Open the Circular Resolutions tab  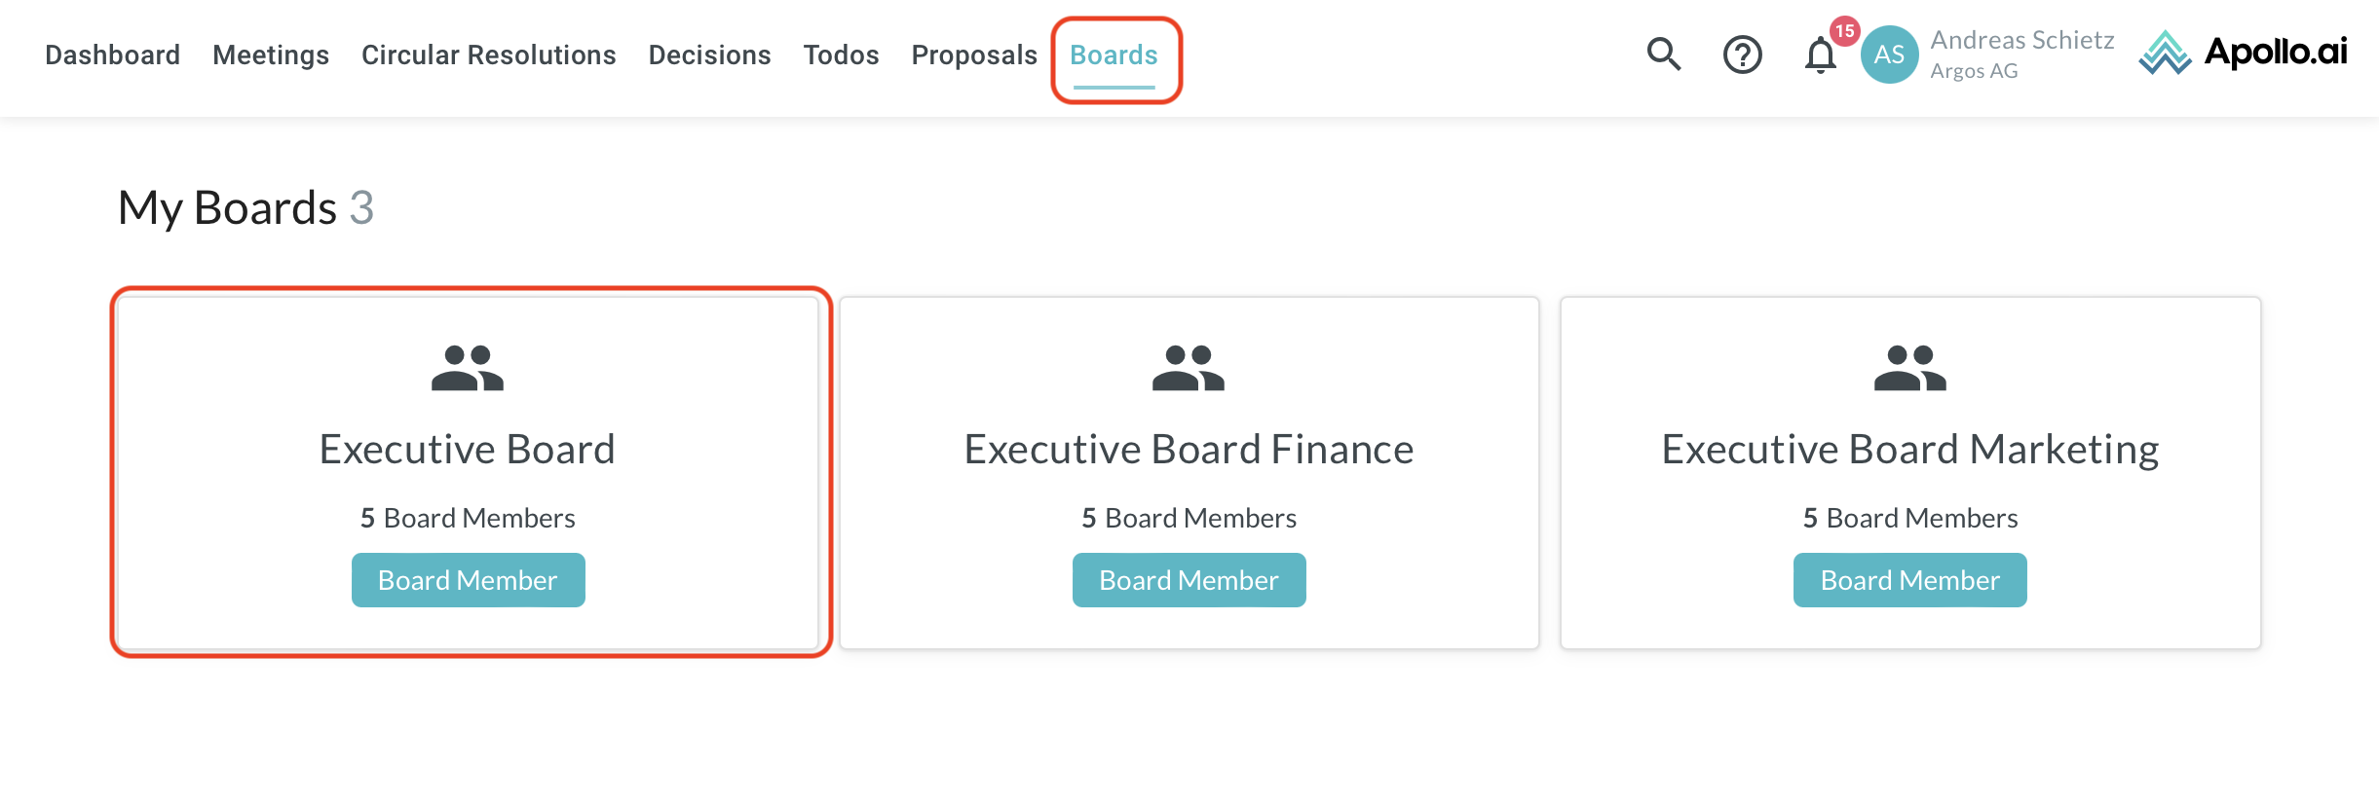488,55
